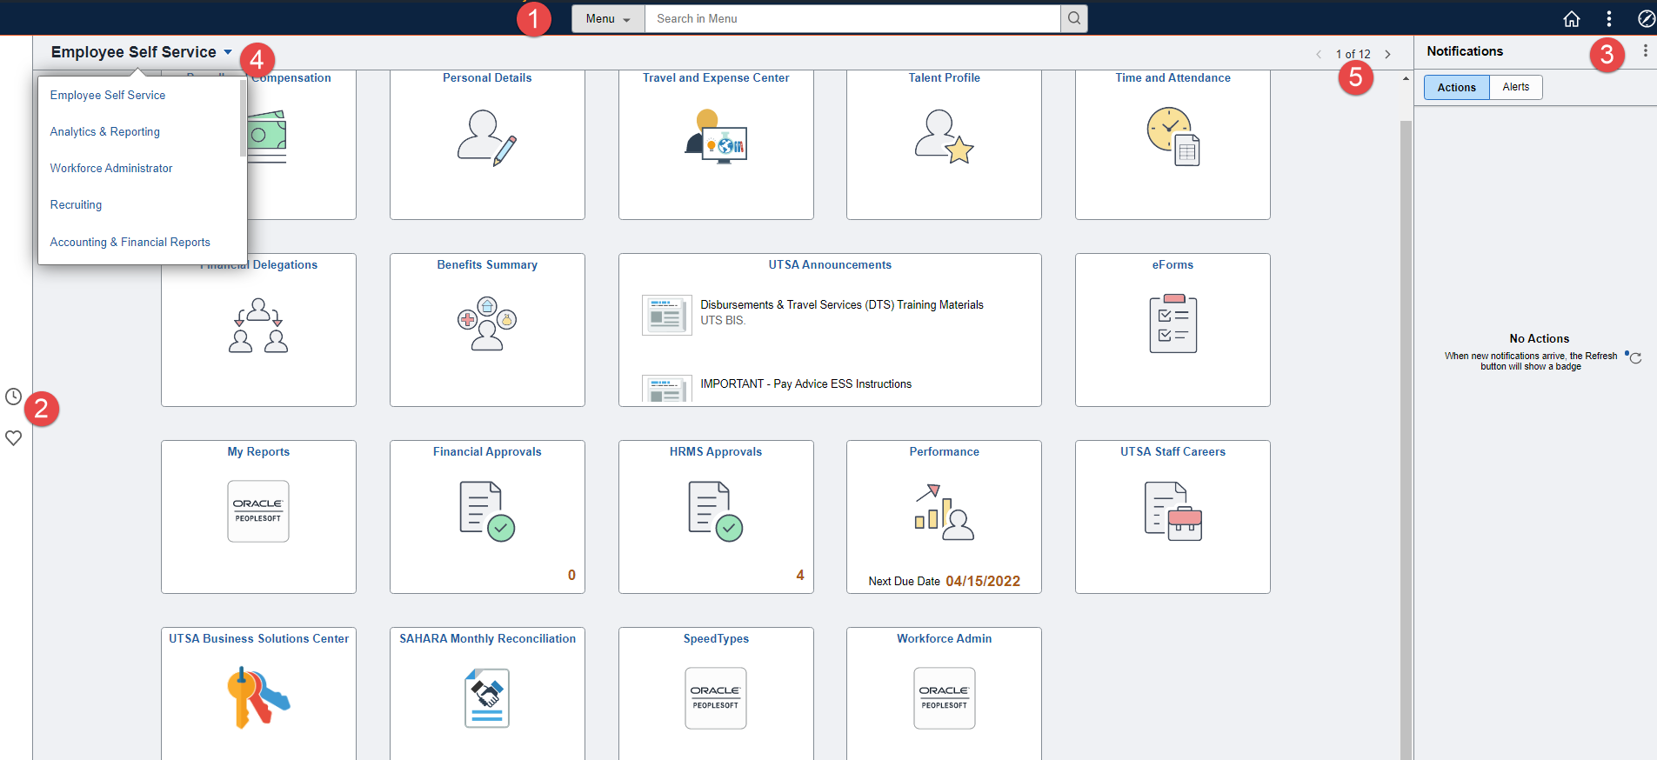Viewport: 1657px width, 760px height.
Task: Open Favorites heart icon
Action: coord(13,437)
